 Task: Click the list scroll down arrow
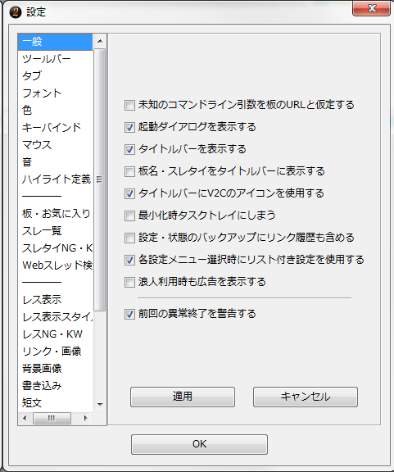point(100,405)
